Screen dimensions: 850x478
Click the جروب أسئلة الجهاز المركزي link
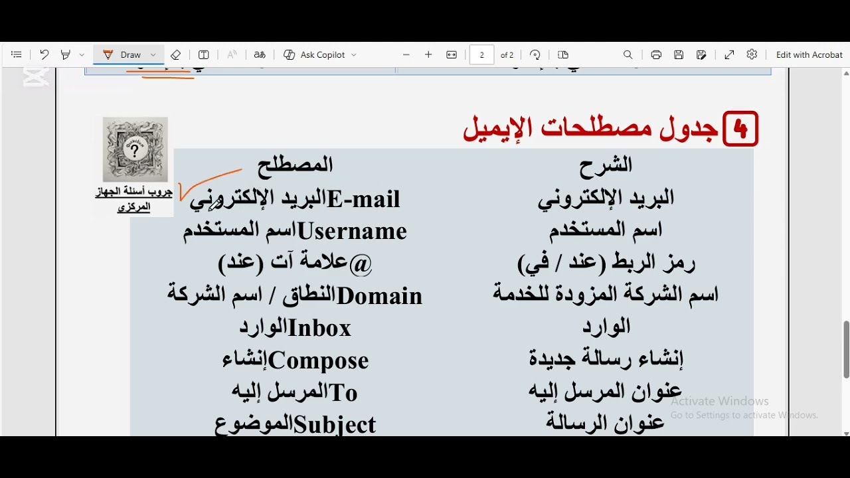coord(134,200)
